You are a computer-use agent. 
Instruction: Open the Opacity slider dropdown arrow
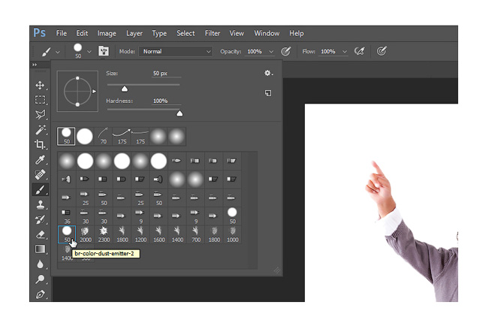click(x=271, y=52)
